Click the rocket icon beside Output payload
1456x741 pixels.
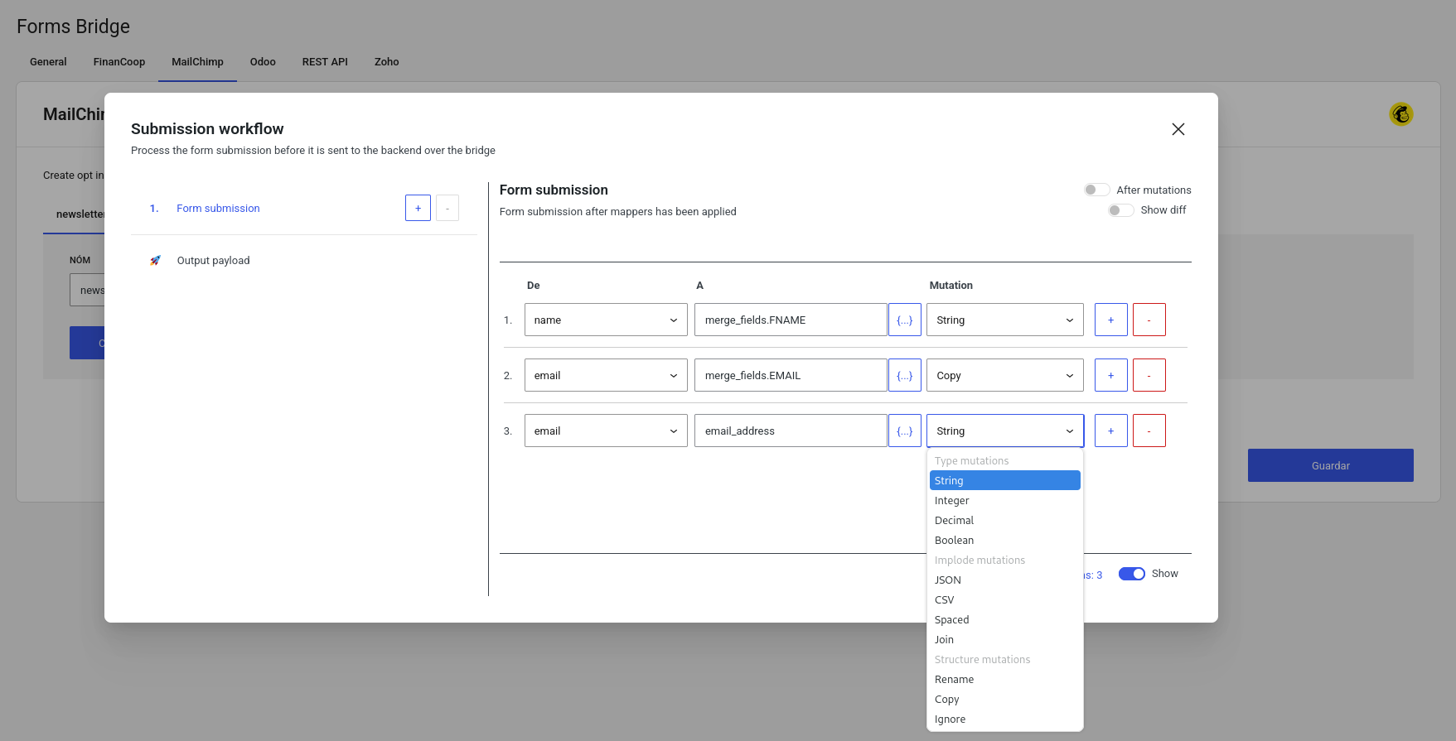pos(155,260)
